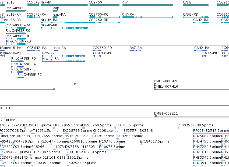Image resolution: width=229 pixels, height=167 pixels.
Task: Select EST IP10376.3prime
Action: pyautogui.click(x=90, y=139)
